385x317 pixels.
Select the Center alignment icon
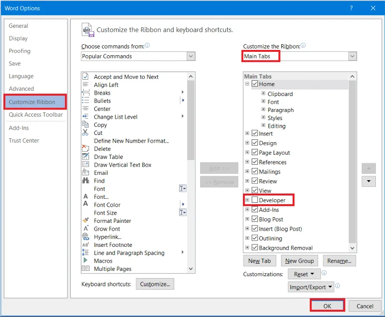pyautogui.click(x=86, y=109)
